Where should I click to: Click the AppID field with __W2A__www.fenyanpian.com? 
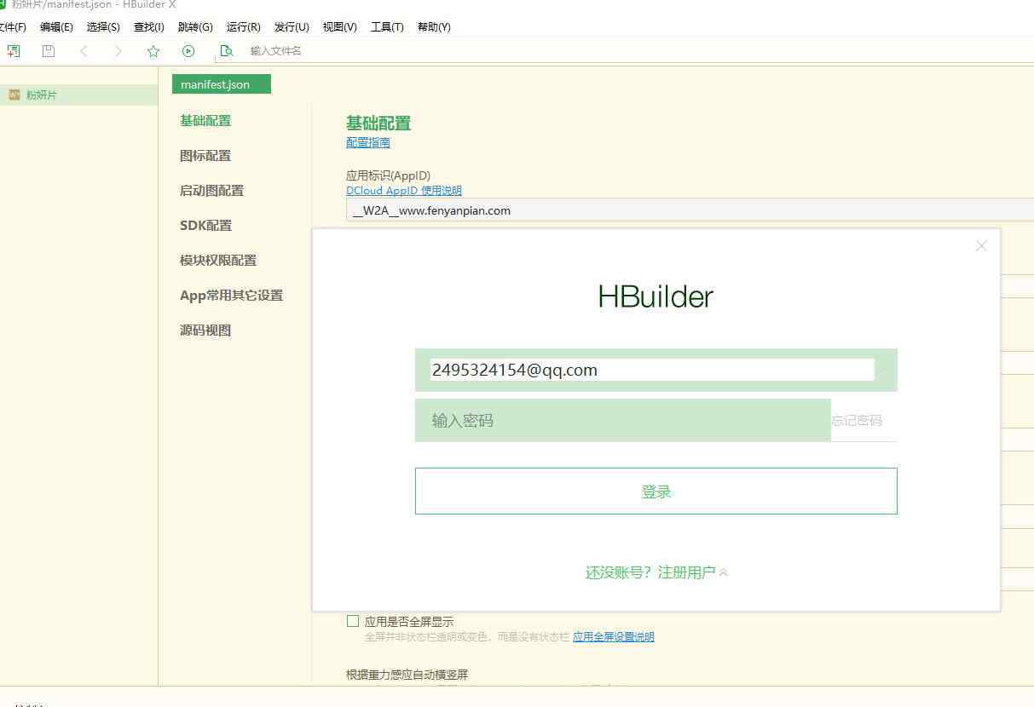pos(690,210)
